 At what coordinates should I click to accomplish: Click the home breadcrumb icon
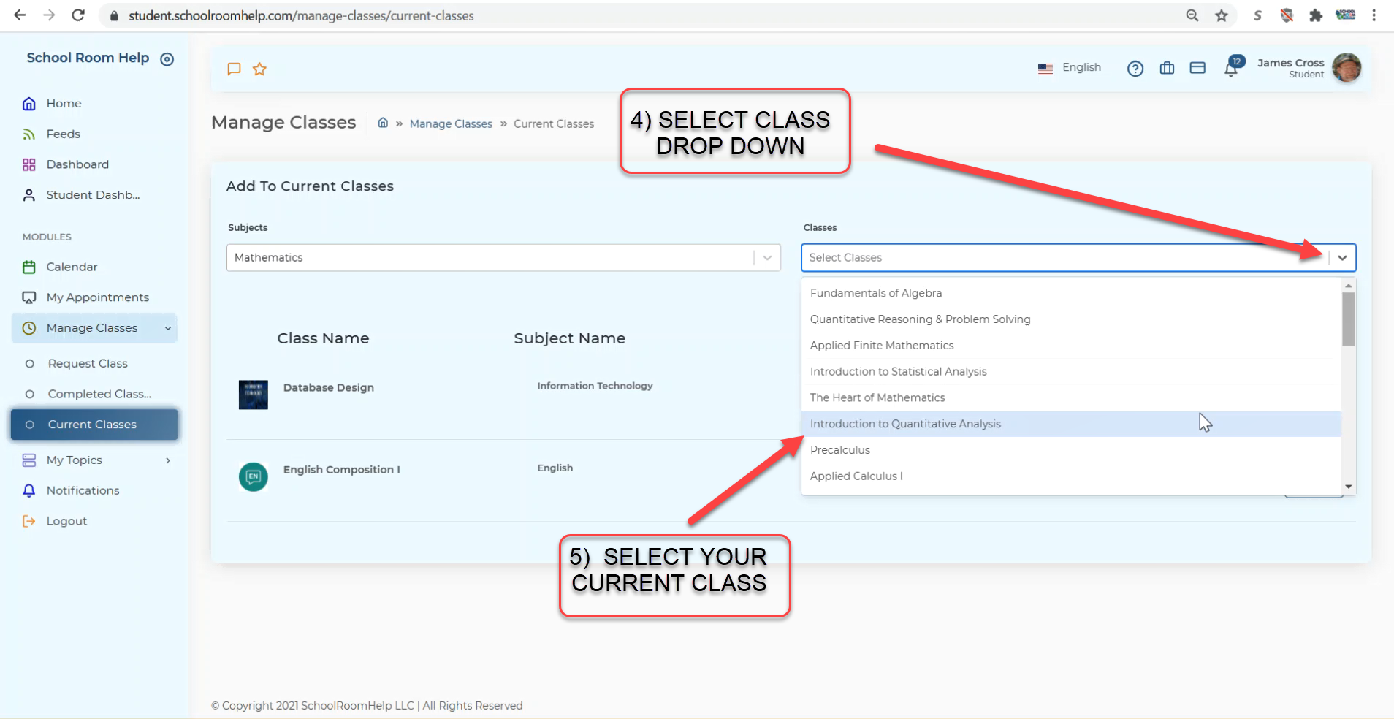(383, 123)
